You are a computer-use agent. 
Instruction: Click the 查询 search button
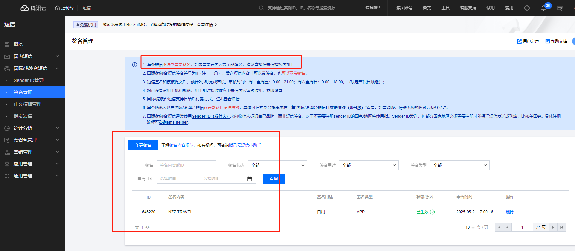(273, 179)
